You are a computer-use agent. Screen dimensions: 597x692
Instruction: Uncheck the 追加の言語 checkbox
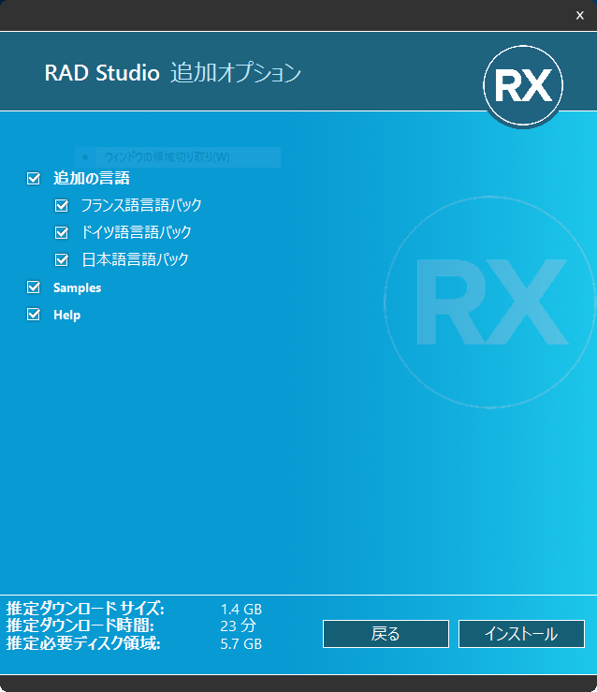point(34,179)
